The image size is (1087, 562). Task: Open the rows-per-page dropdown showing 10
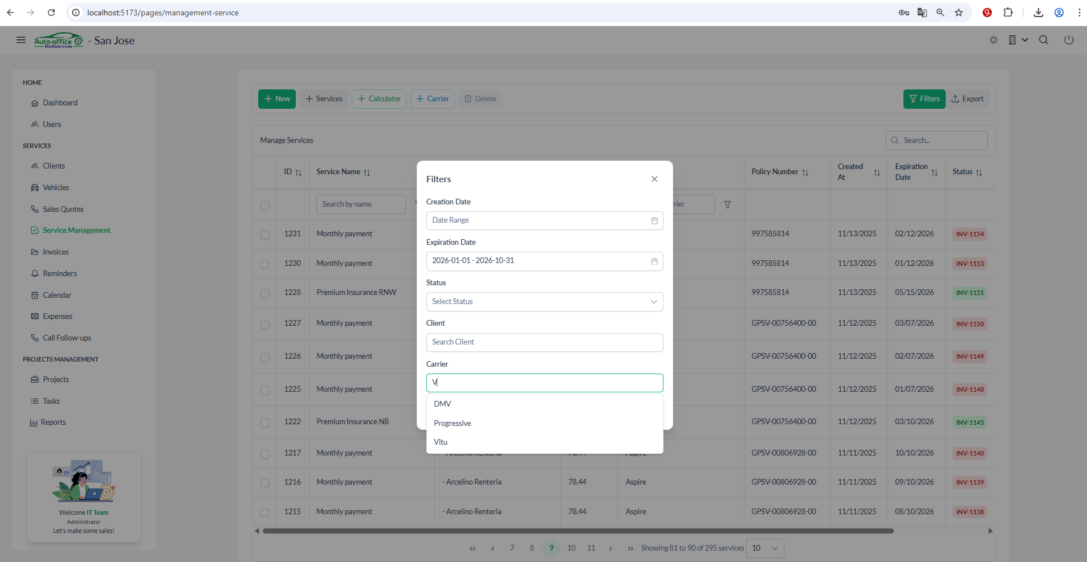[x=764, y=548]
